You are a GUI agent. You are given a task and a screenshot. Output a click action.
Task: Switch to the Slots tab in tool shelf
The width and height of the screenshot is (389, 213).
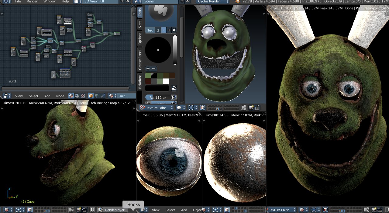pos(140,25)
